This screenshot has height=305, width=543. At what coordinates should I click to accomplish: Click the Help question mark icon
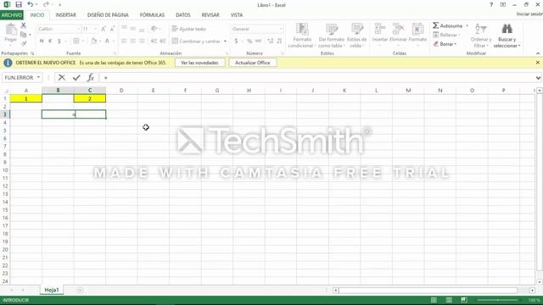491,5
